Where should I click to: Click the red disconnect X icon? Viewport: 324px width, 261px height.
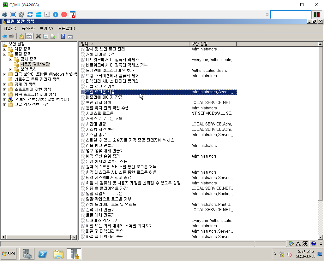tap(64, 14)
